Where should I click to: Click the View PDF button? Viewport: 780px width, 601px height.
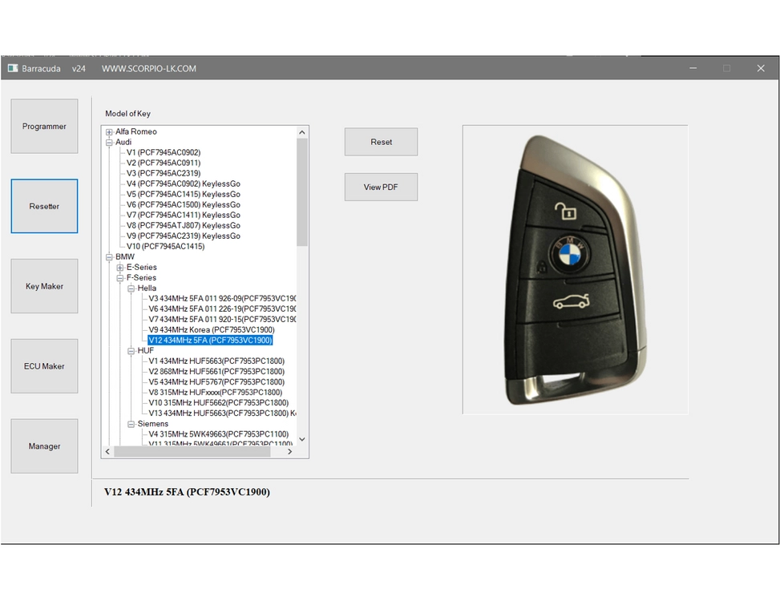coord(381,187)
